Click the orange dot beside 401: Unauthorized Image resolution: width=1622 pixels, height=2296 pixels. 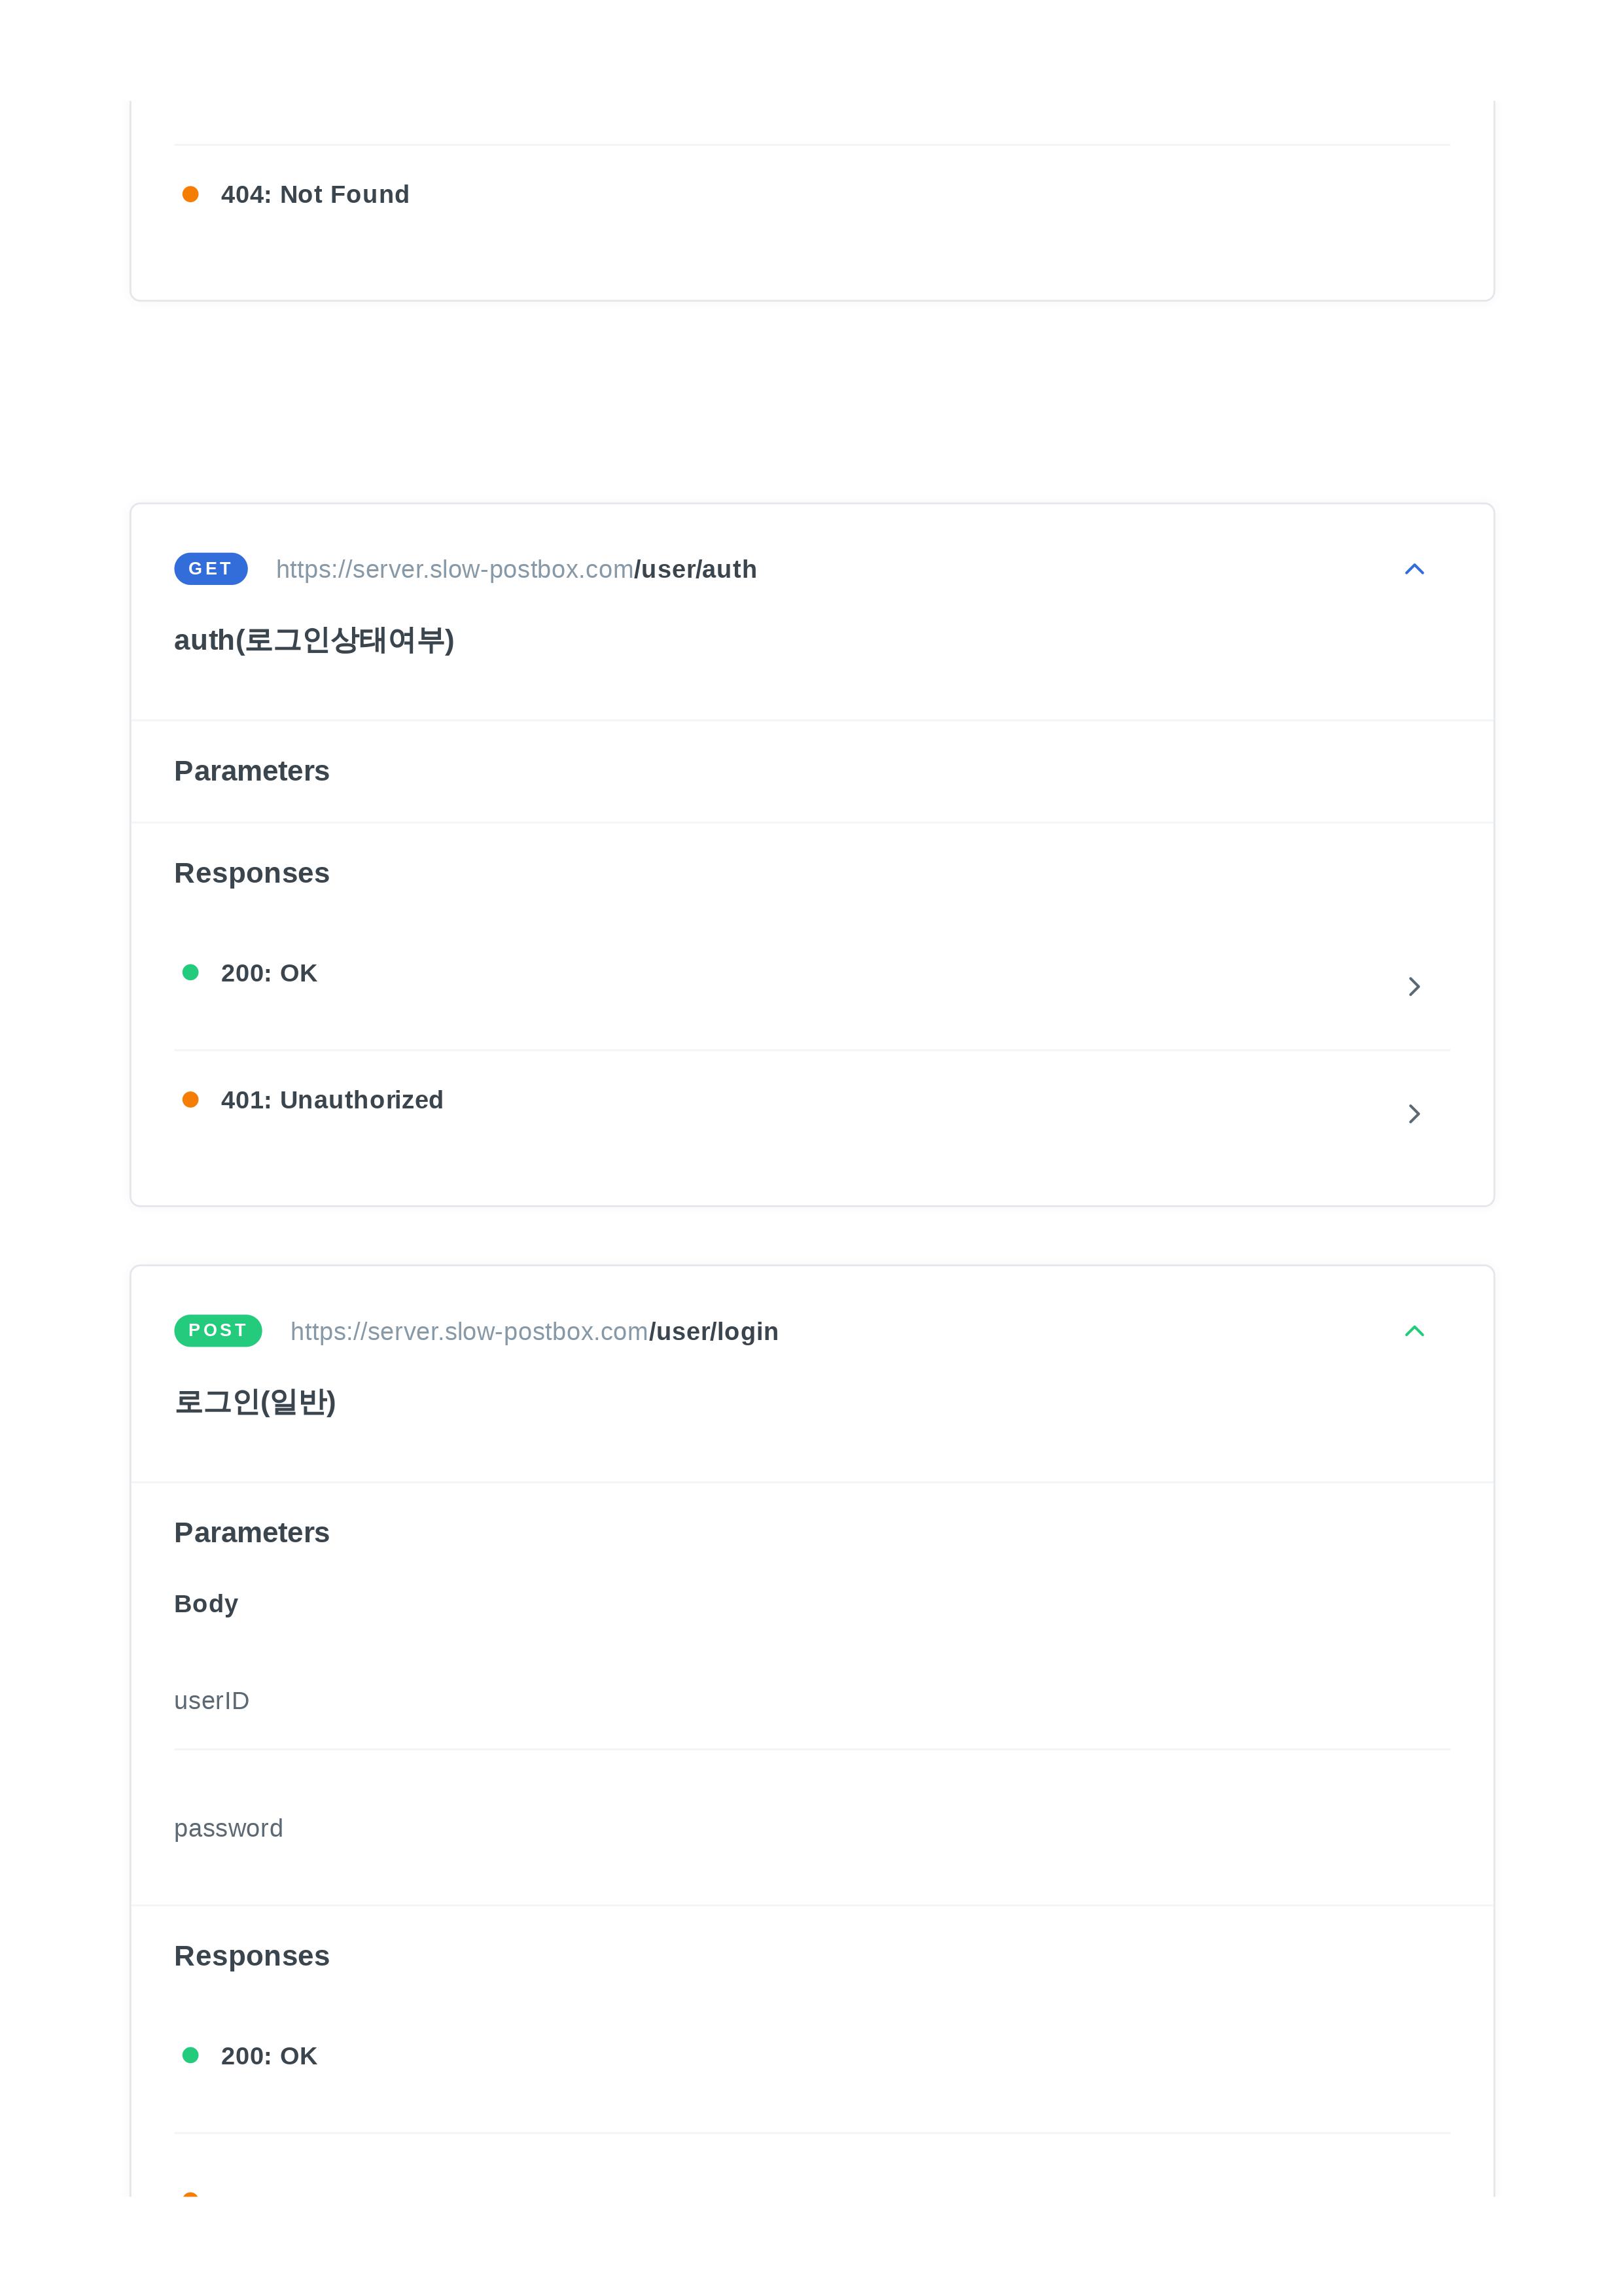click(190, 1100)
